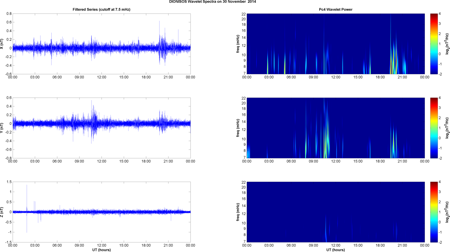Click log2(nT²/Hz) label of top colorbar
Image resolution: width=450 pixels, height=252 pixels.
point(447,44)
